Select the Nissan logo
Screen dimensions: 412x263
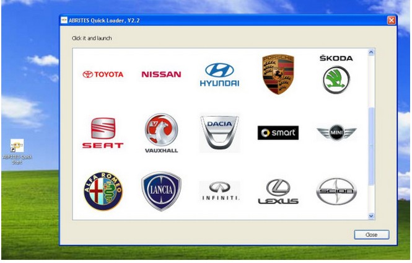point(161,74)
